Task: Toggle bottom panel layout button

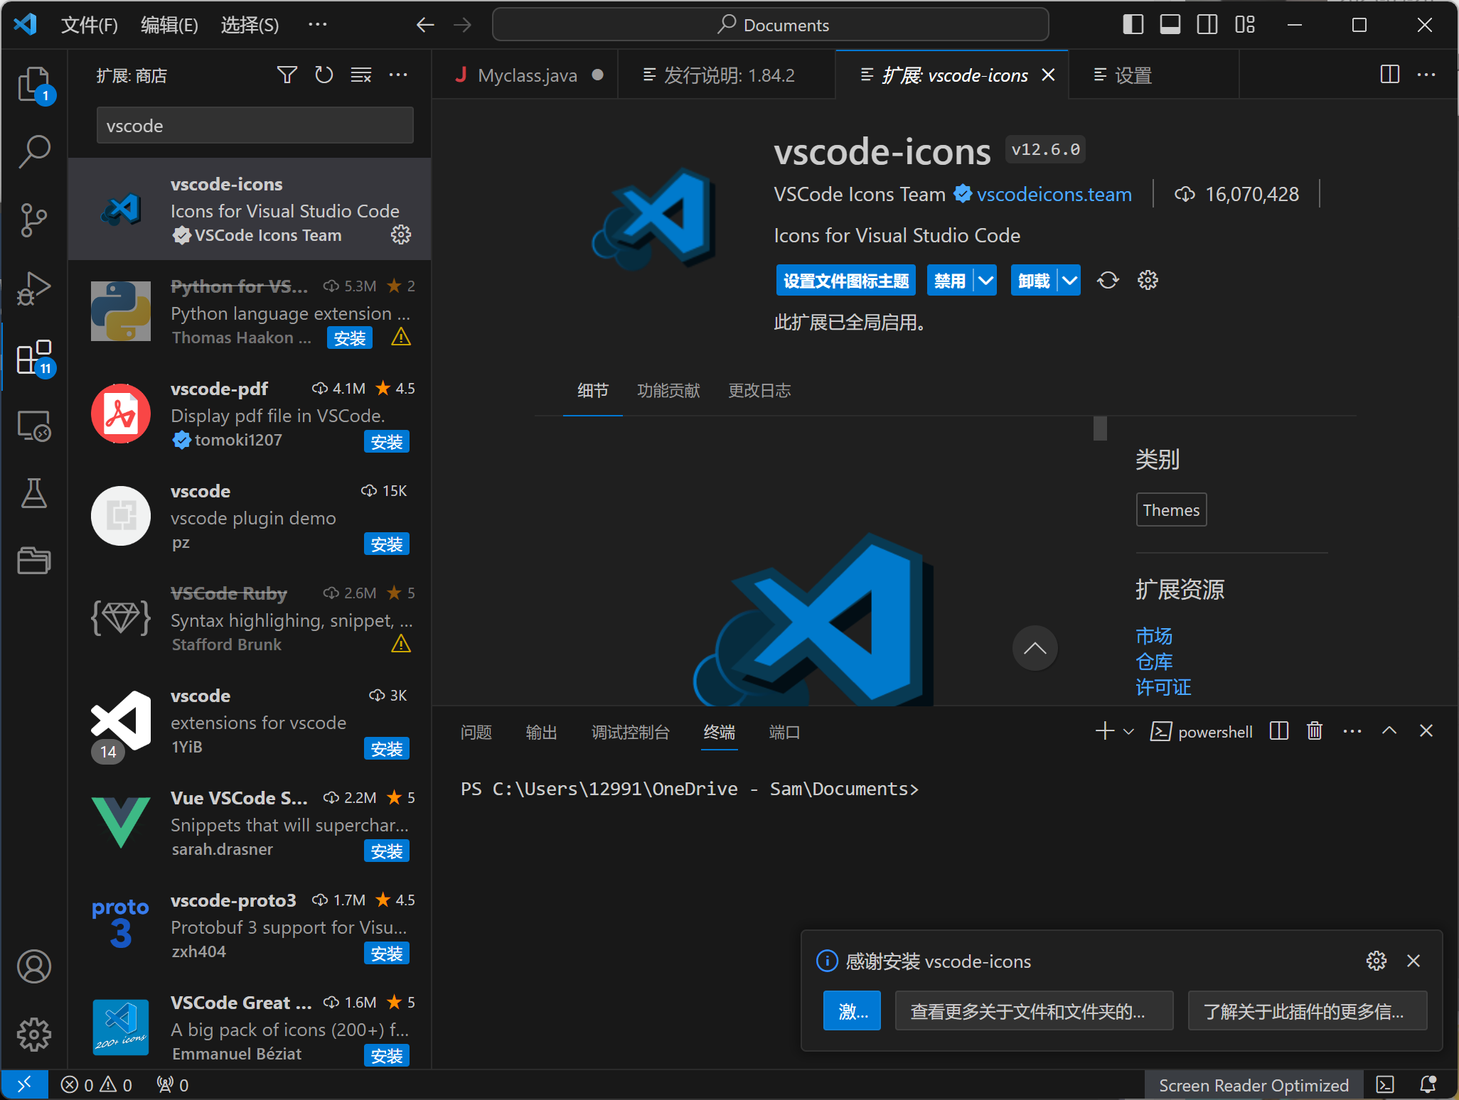Action: [1170, 25]
